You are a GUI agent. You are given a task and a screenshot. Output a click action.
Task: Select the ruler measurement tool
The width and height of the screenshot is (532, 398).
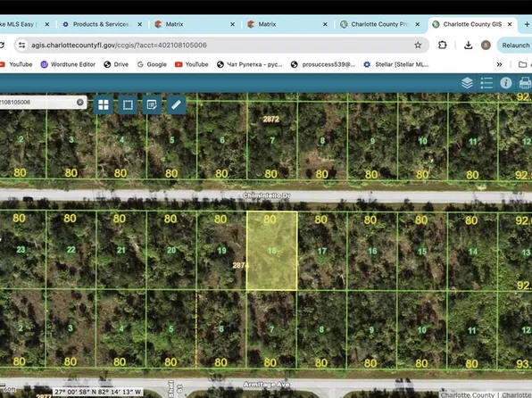177,104
